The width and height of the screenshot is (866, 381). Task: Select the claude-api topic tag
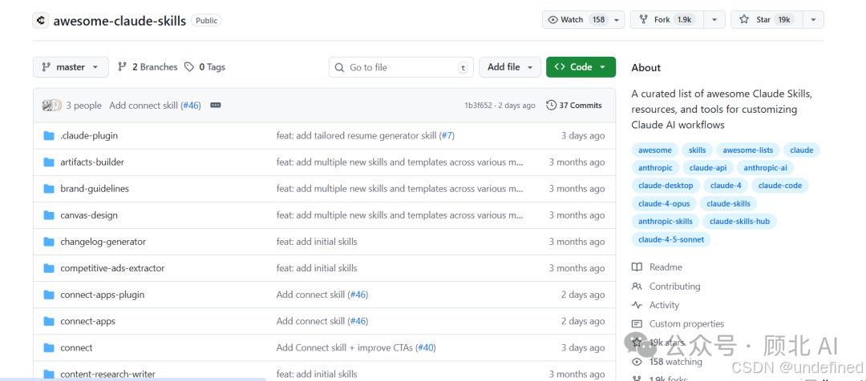pos(709,167)
